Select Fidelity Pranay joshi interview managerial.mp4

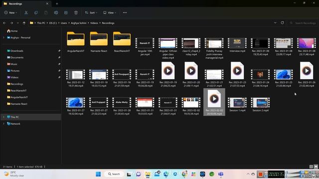coord(214,48)
